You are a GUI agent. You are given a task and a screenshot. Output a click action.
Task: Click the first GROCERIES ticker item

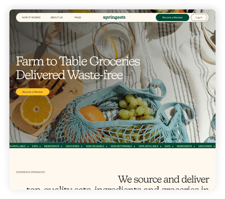(x=72, y=146)
